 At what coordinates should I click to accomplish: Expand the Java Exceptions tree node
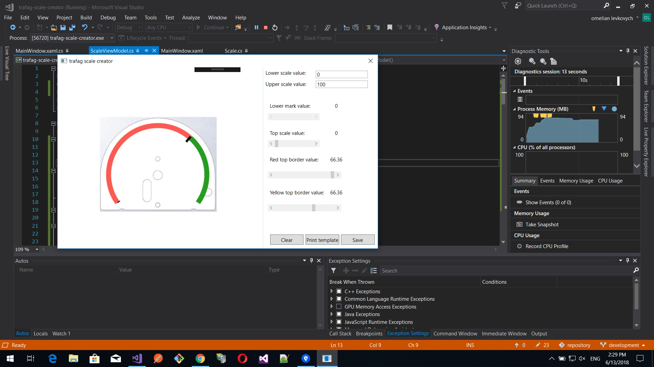pyautogui.click(x=331, y=314)
